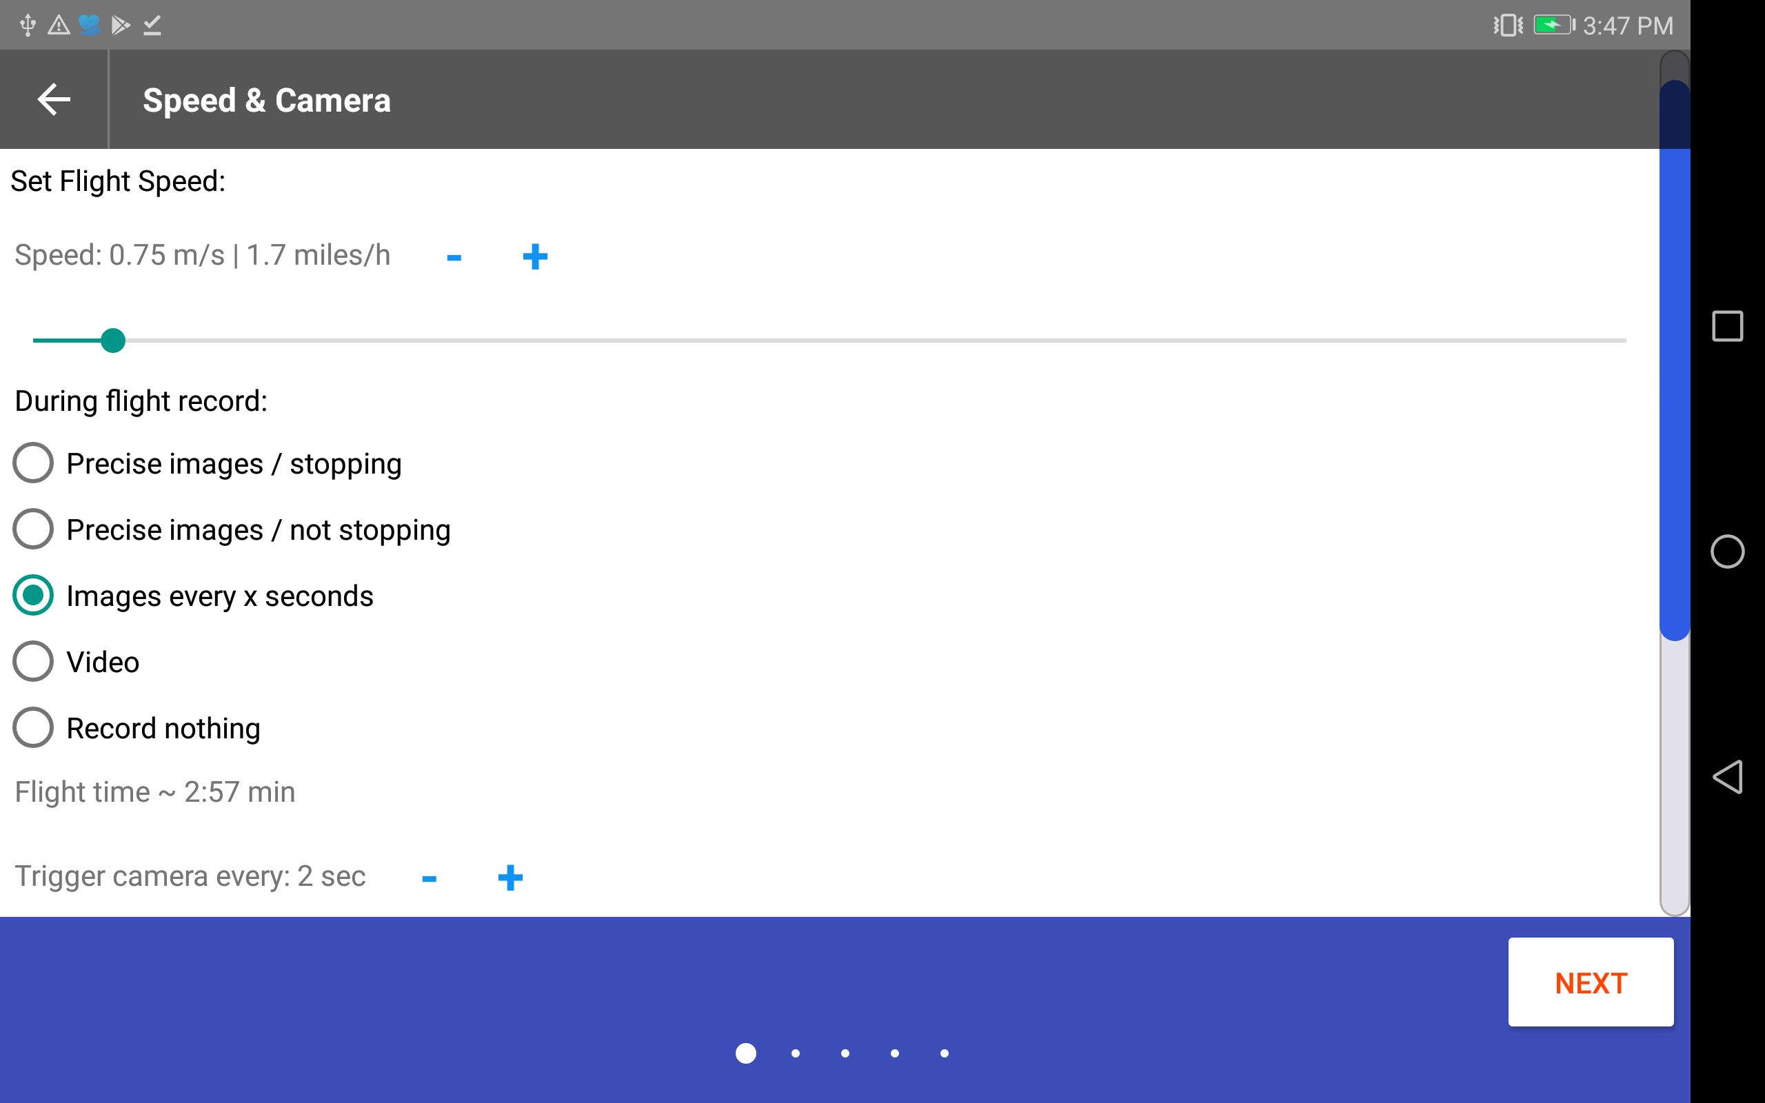
Task: Click the second page indicator dot
Action: click(x=796, y=1053)
